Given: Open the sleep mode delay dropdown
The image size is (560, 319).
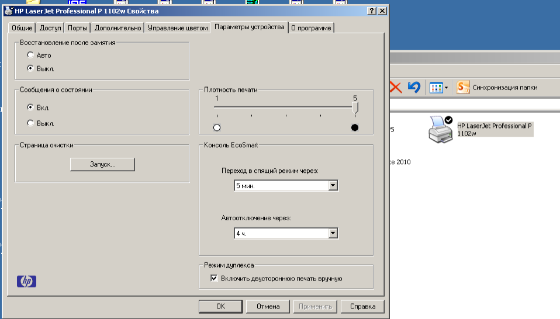Looking at the screenshot, I should (x=333, y=185).
